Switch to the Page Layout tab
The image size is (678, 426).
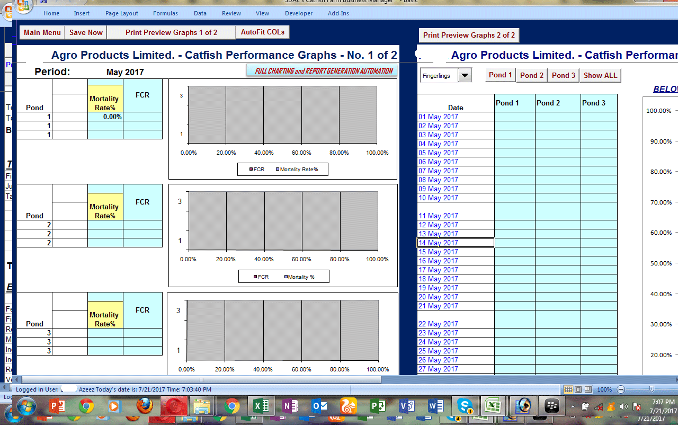[122, 13]
